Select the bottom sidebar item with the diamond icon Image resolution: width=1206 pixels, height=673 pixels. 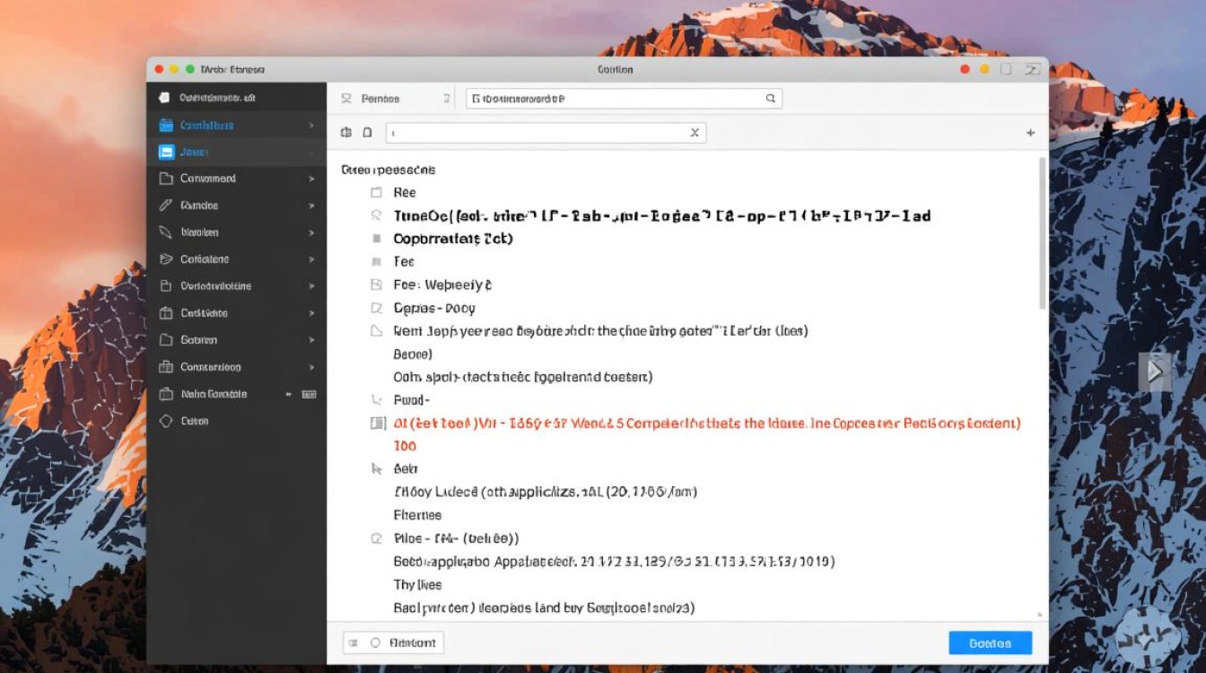195,421
